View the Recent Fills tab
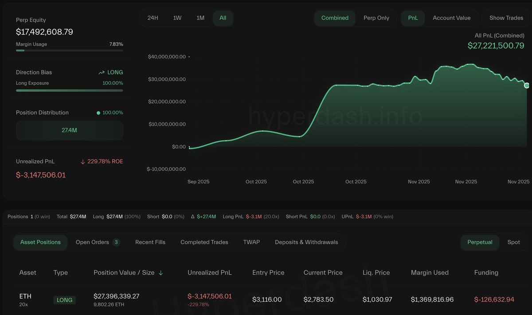The height and width of the screenshot is (315, 532). pyautogui.click(x=150, y=242)
